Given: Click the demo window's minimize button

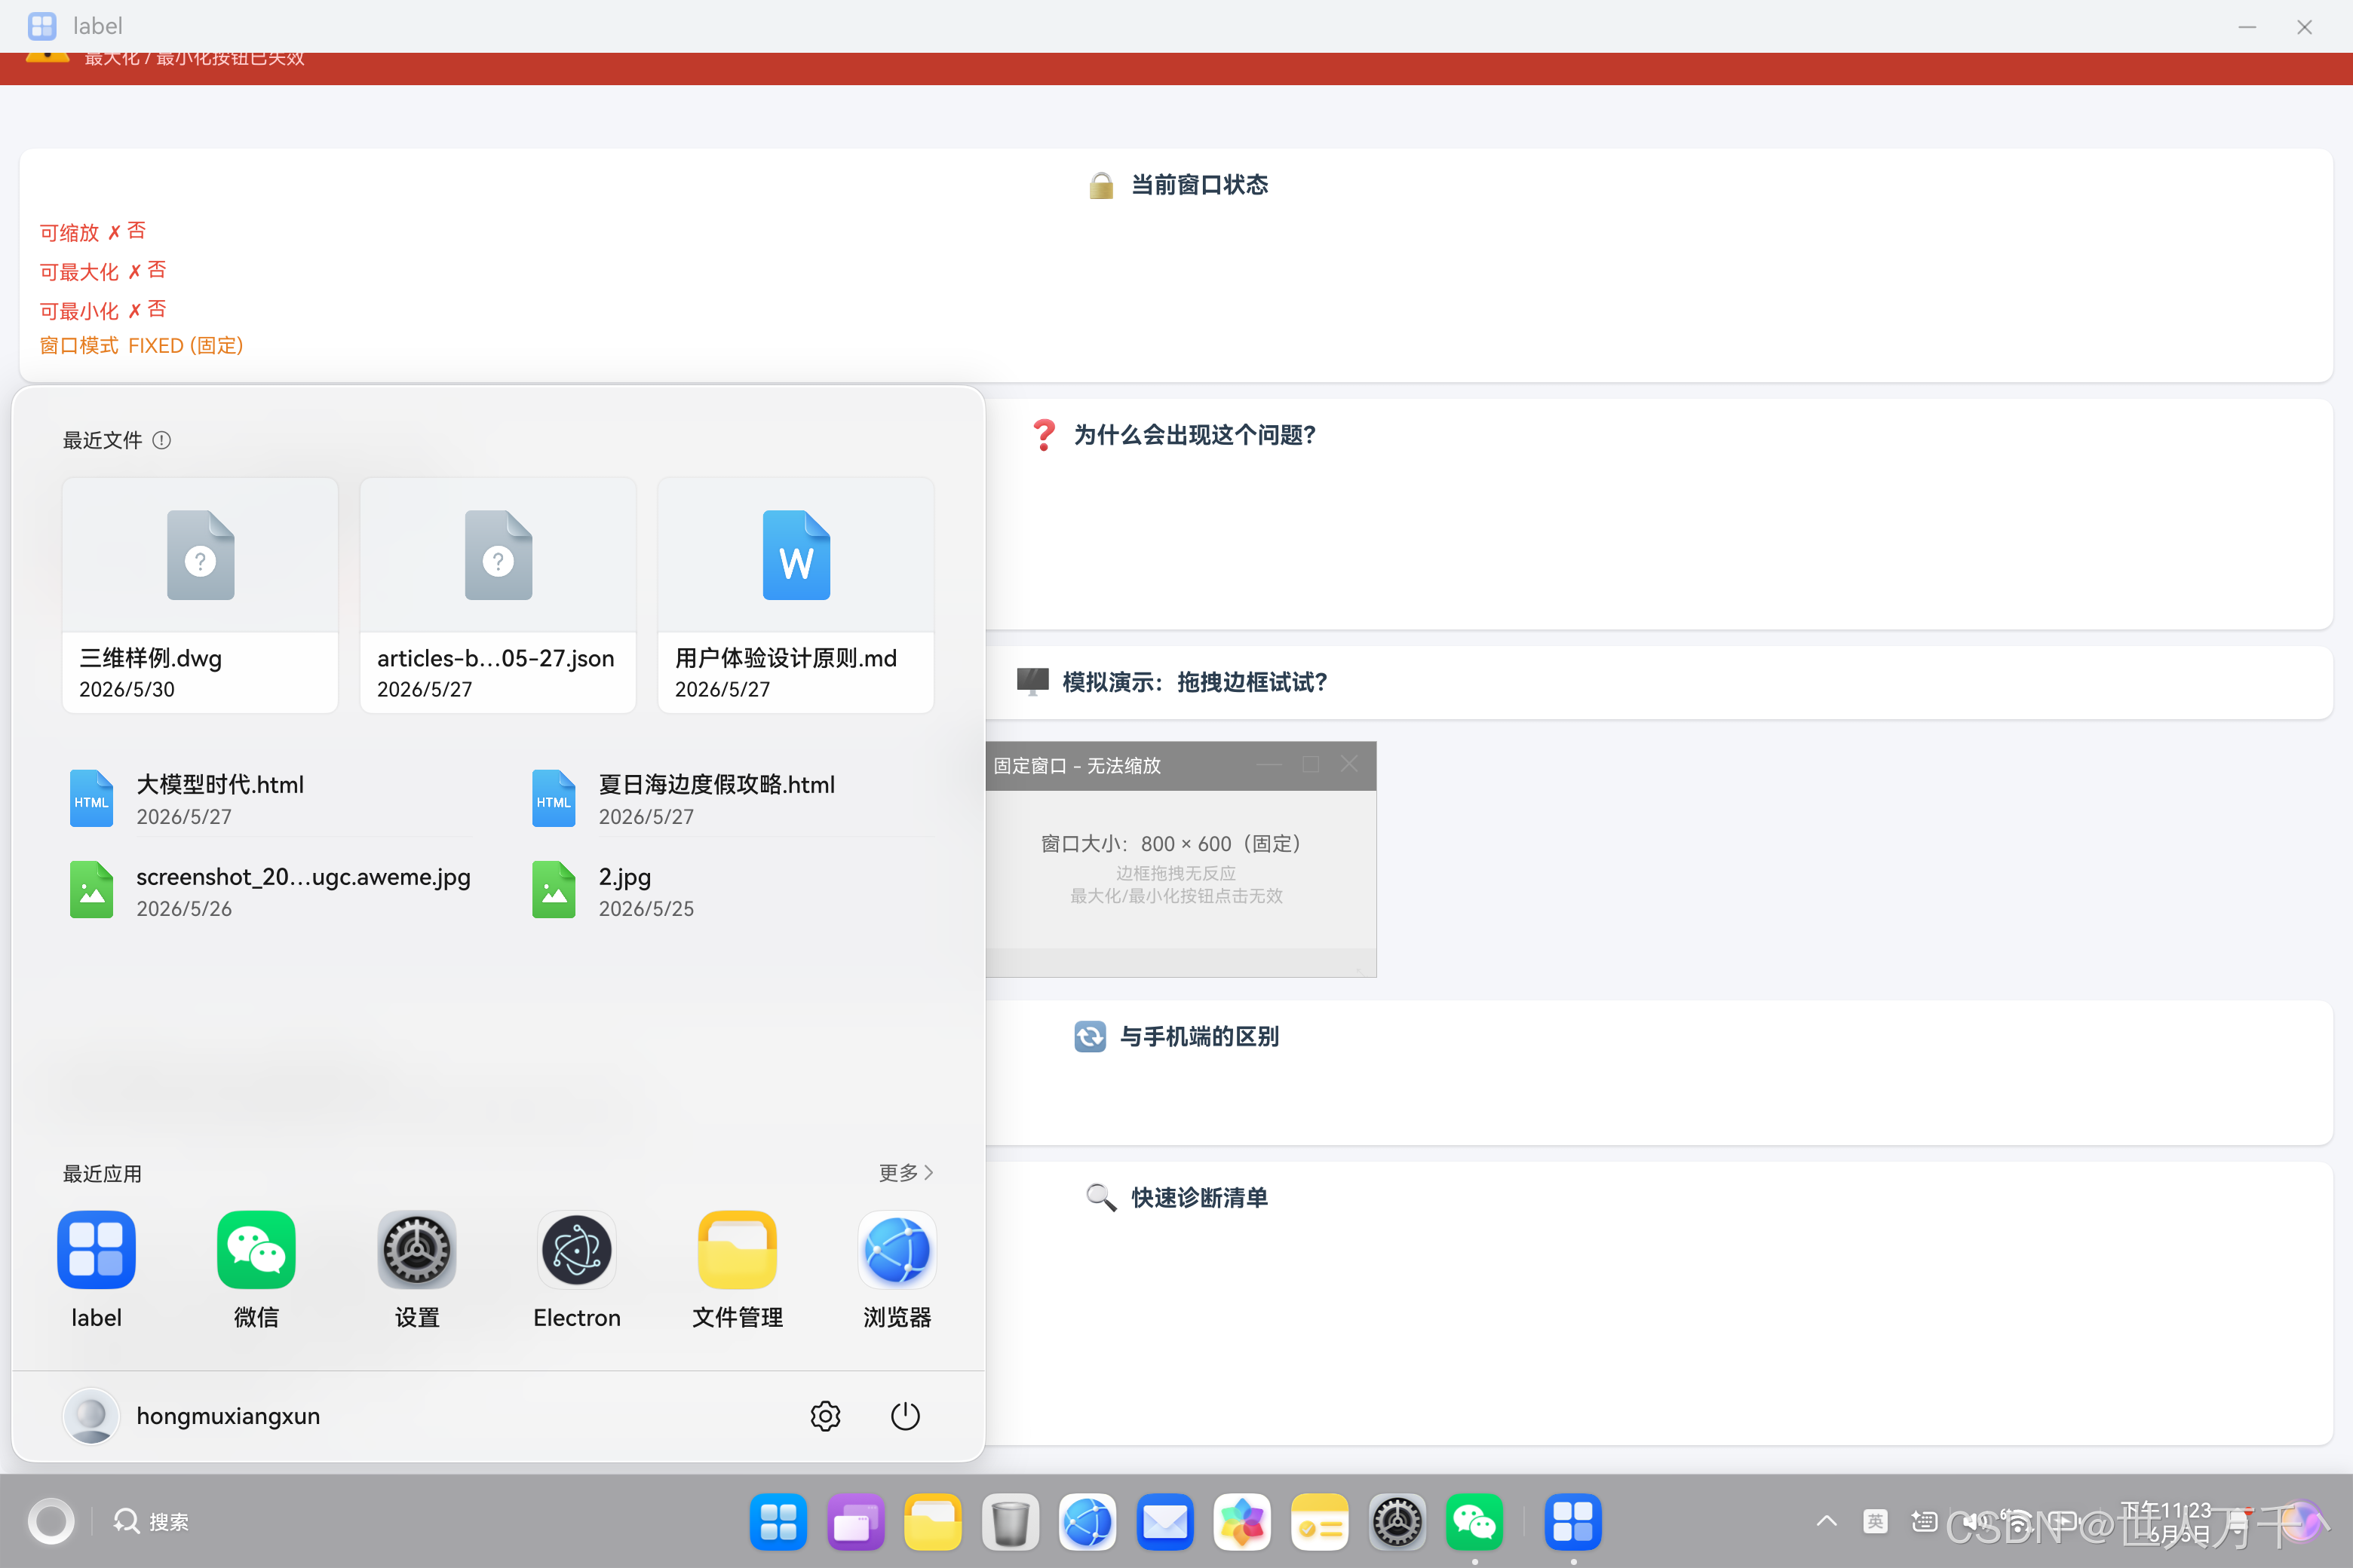Looking at the screenshot, I should click(1269, 765).
